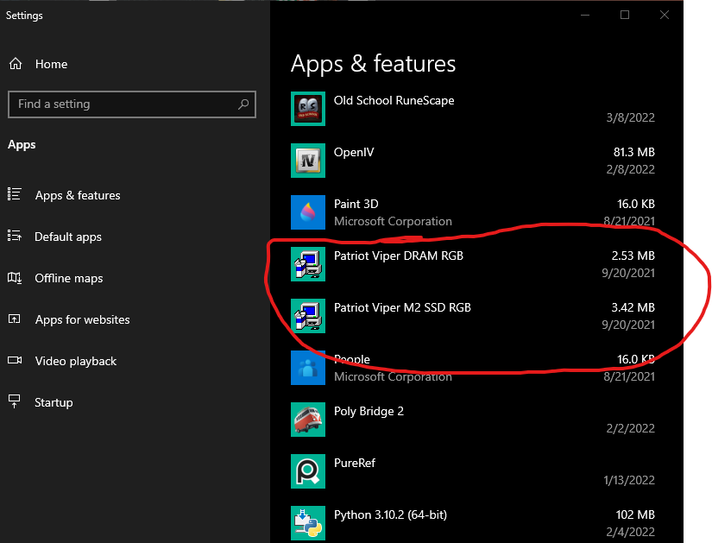
Task: Click the 102 MB Python size value
Action: coord(635,515)
